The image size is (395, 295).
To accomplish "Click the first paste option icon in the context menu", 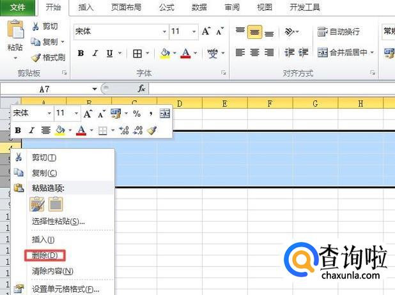I will (38, 204).
